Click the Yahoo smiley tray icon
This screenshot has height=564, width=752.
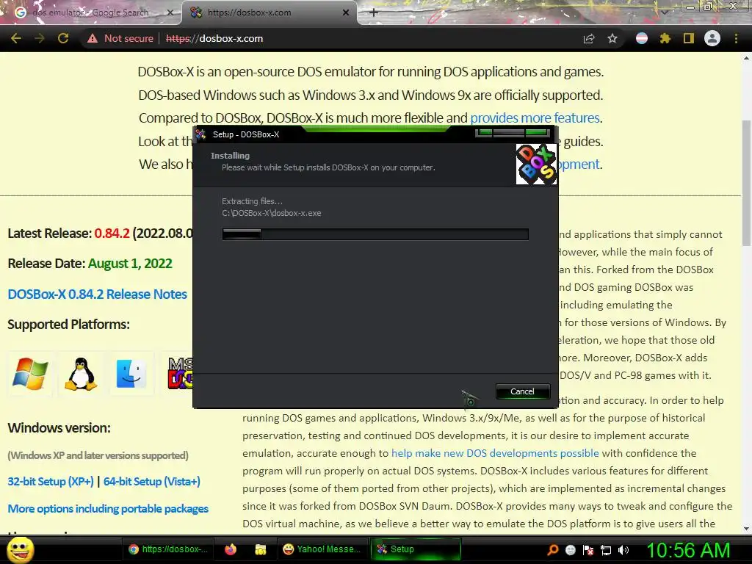570,550
